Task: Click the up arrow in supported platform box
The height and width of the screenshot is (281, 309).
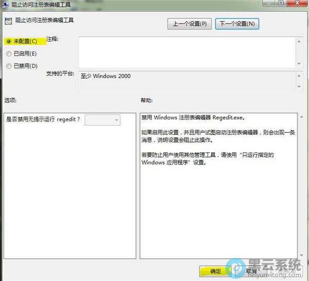Action: click(299, 75)
